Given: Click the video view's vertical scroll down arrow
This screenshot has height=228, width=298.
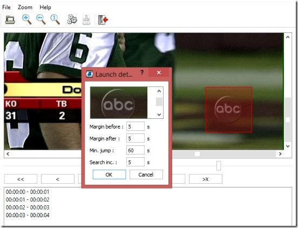Looking at the screenshot, I should click(288, 146).
